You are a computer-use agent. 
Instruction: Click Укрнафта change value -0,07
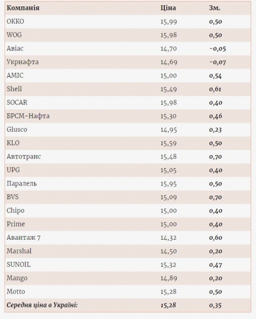218,62
